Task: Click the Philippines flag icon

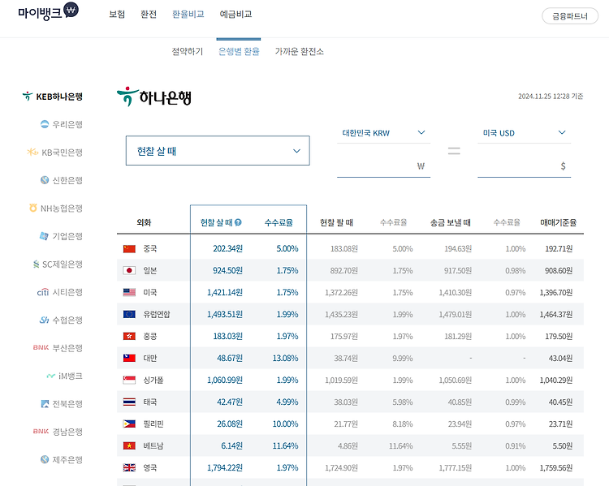Action: point(129,424)
